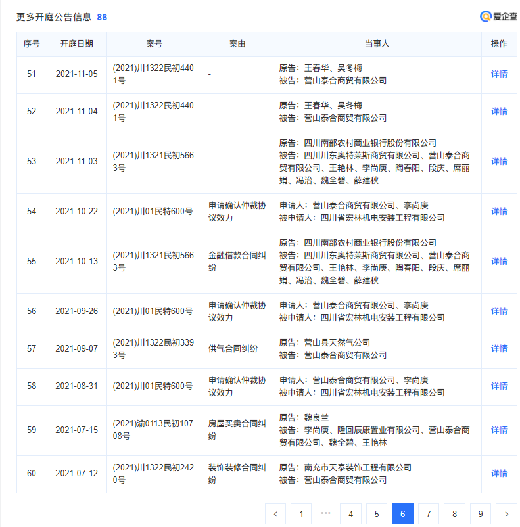520x527 pixels.
Task: Jump to page 1
Action: click(301, 514)
